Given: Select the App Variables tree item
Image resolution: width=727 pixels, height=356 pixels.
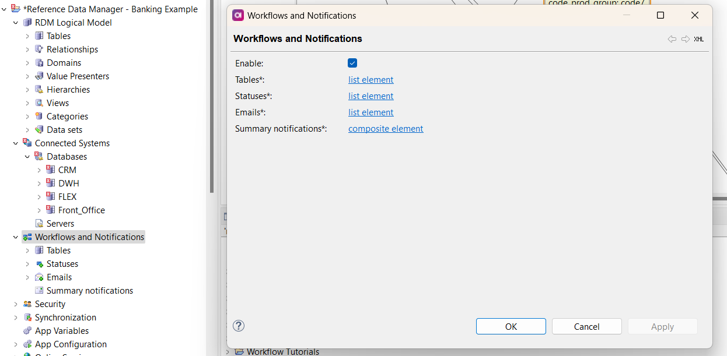Looking at the screenshot, I should click(62, 330).
